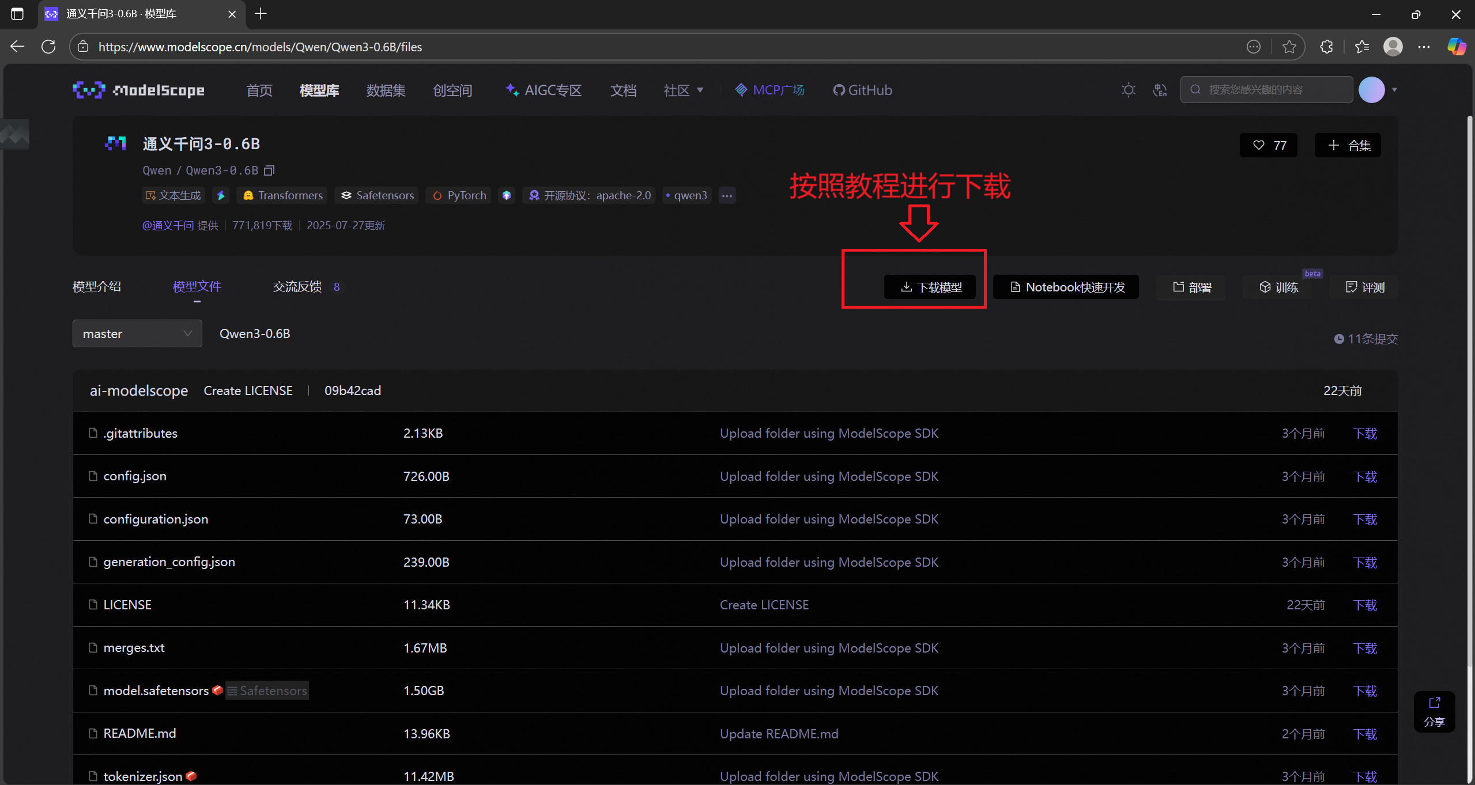1475x785 pixels.
Task: Switch to the 模型介绍 tab
Action: tap(97, 286)
